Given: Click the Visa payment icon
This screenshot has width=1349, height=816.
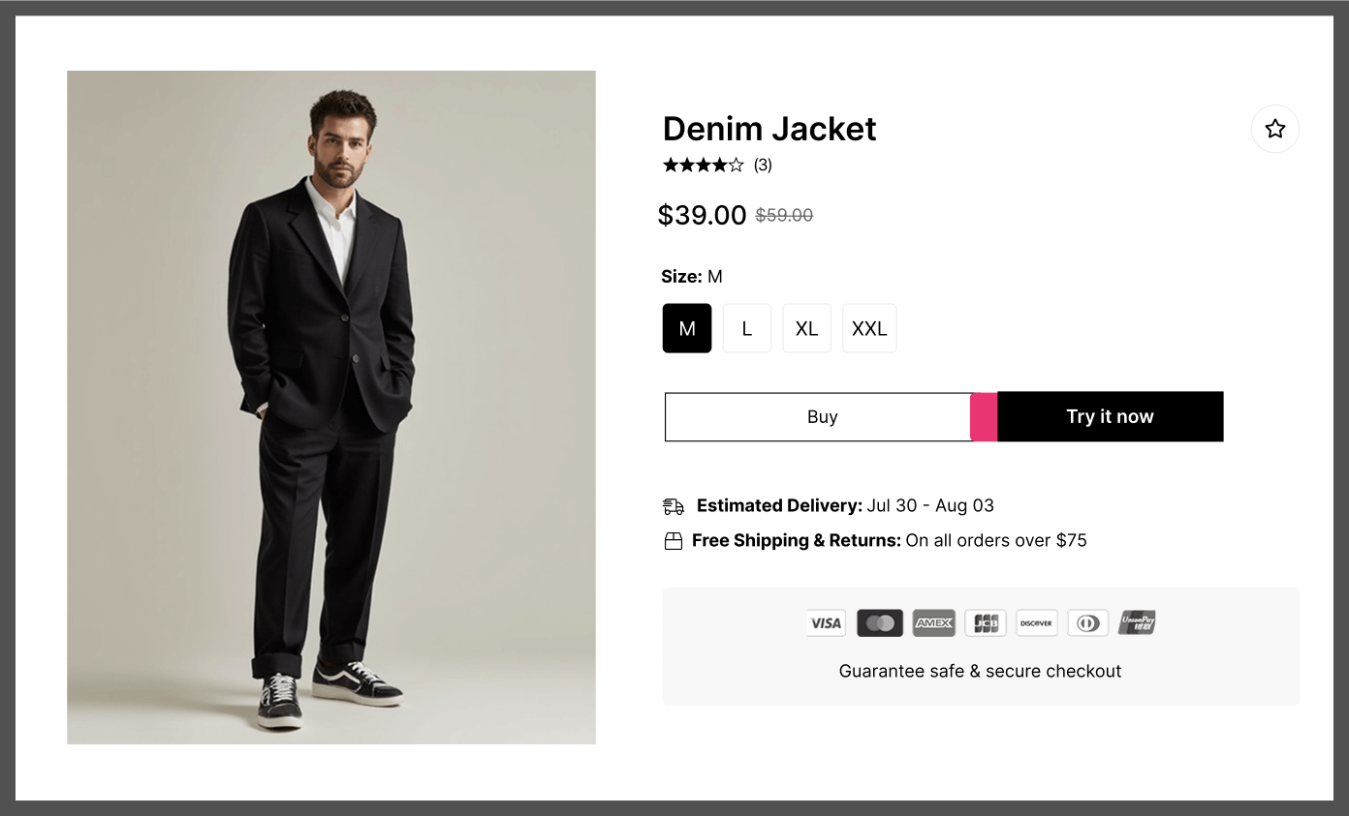Looking at the screenshot, I should point(826,622).
